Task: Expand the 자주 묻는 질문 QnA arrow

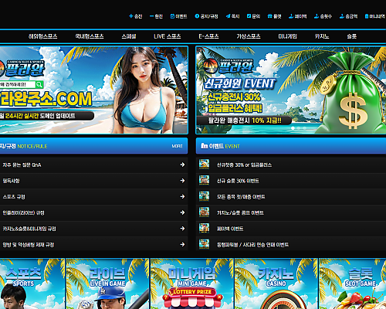Action: coord(182,165)
